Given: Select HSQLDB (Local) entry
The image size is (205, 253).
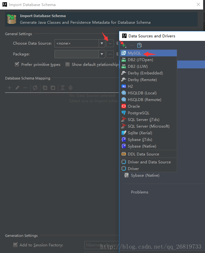Looking at the screenshot, I should tap(148, 93).
